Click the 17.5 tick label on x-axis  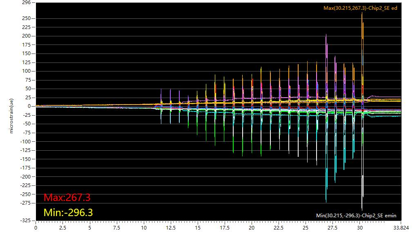[225, 228]
